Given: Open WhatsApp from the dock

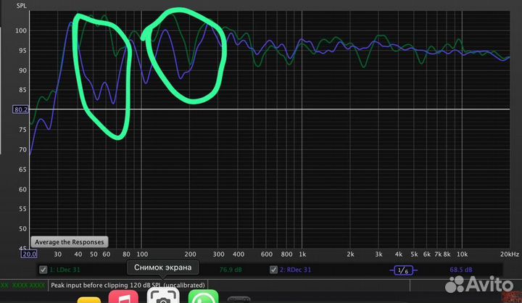Looking at the screenshot, I should pyautogui.click(x=204, y=298).
